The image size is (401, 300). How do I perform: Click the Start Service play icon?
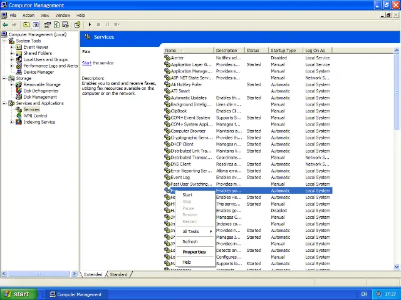[x=90, y=24]
